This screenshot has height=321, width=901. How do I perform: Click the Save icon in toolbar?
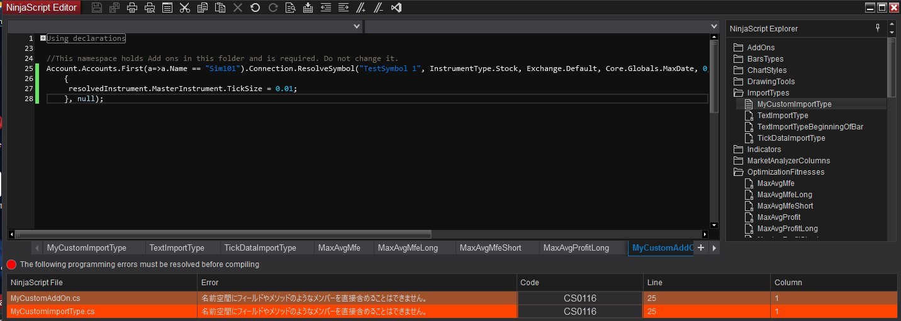[x=96, y=8]
